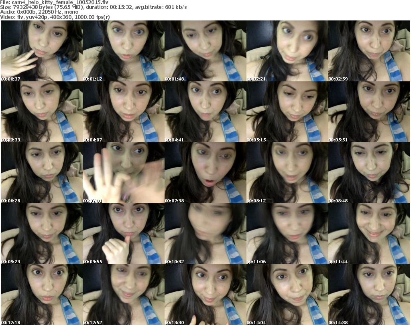Screen dimensions: 411x325
Task: Select the thumbnail at 00:11:44
Action: 369,234
